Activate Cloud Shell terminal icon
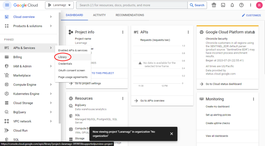 [x=223, y=5]
